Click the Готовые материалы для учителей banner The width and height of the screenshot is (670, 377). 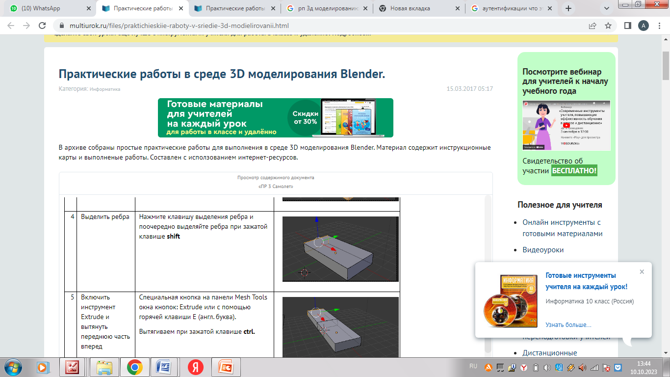click(275, 118)
